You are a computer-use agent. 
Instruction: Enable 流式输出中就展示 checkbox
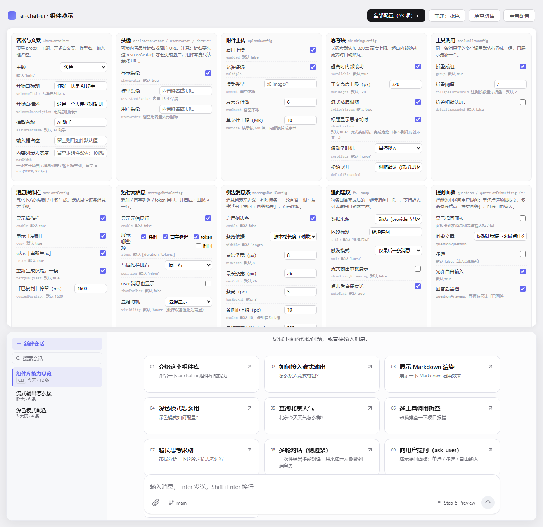tap(418, 269)
